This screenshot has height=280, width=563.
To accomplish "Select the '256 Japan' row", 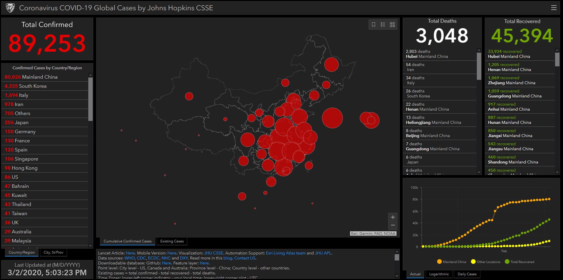I will point(45,122).
